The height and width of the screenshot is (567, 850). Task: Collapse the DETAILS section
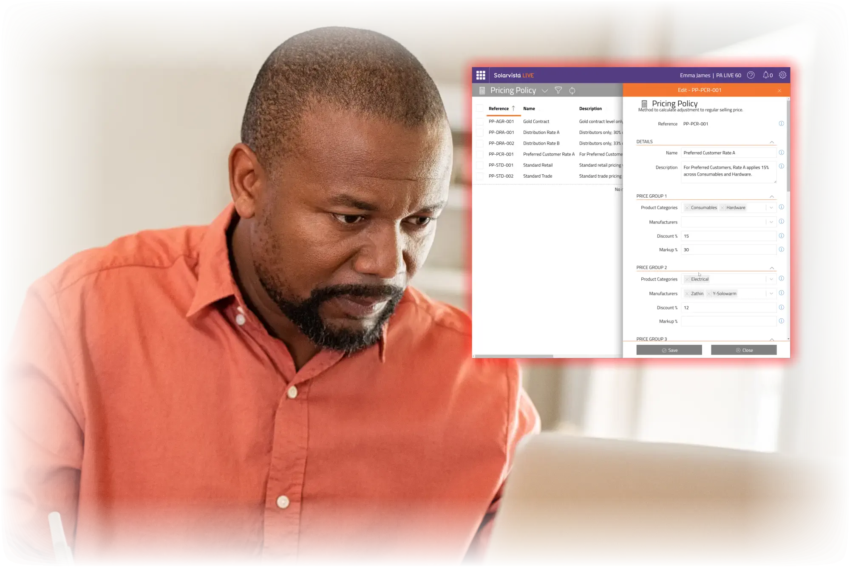[x=772, y=142]
